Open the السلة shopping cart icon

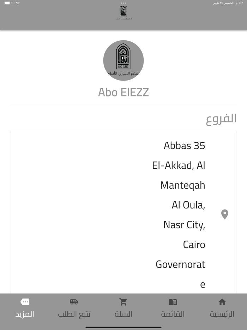coord(123,302)
